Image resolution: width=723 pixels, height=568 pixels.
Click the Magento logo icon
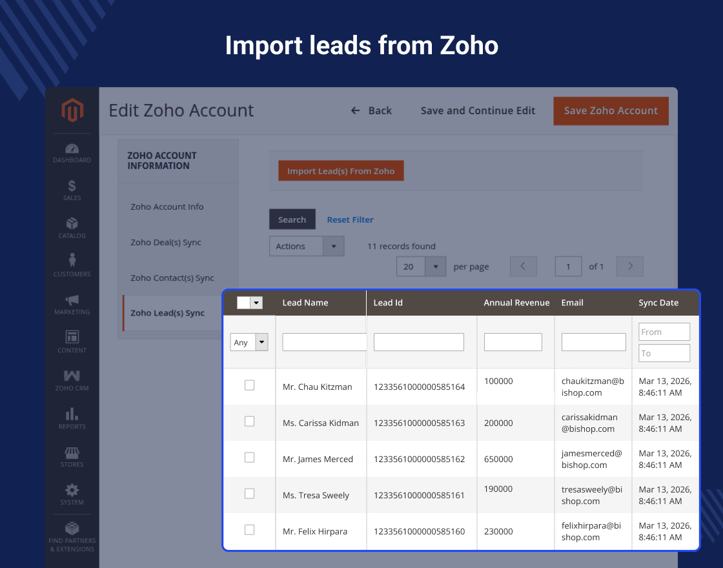(72, 110)
